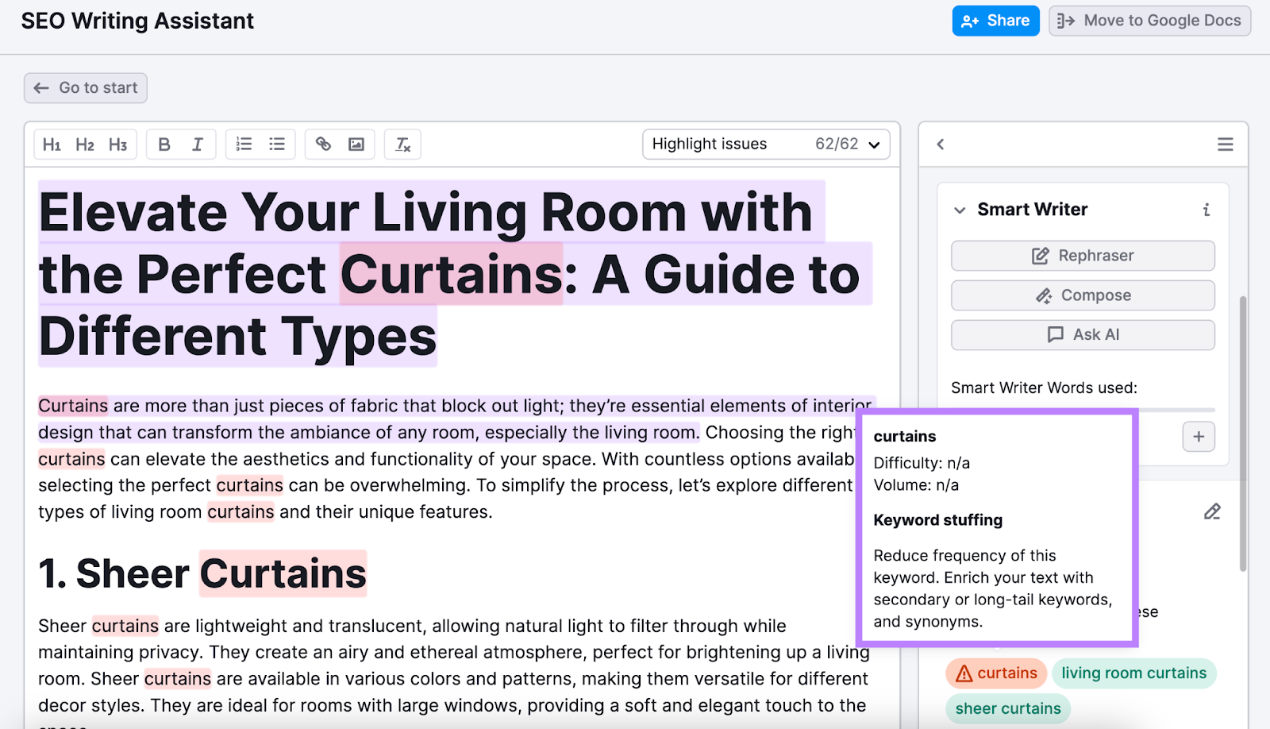Apply Heading 3 style
Screen dimensions: 1270x729
click(x=118, y=144)
